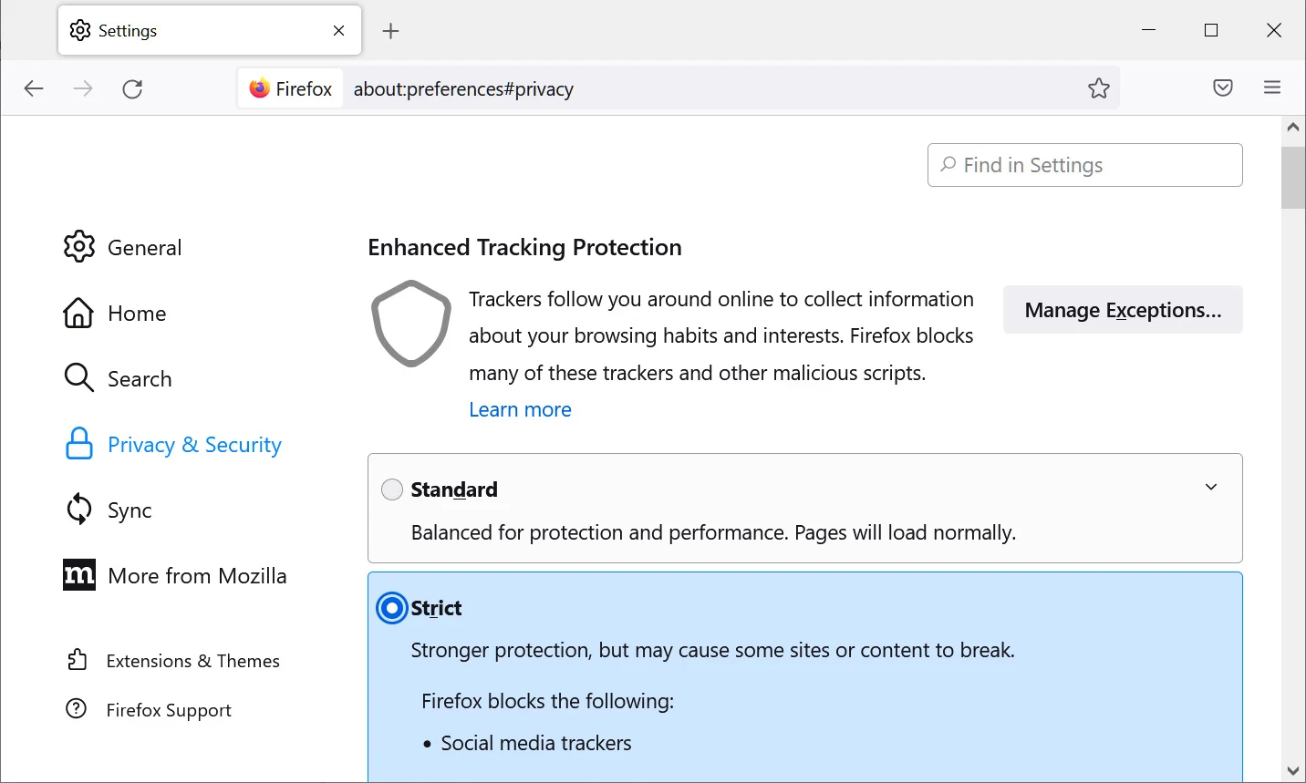Expand the Standard option chevron

click(x=1211, y=487)
